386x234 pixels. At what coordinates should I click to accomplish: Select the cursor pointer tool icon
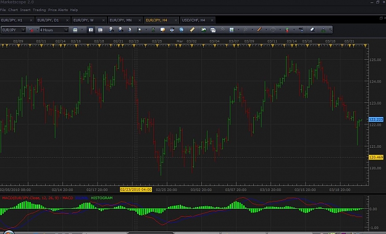pos(130,30)
